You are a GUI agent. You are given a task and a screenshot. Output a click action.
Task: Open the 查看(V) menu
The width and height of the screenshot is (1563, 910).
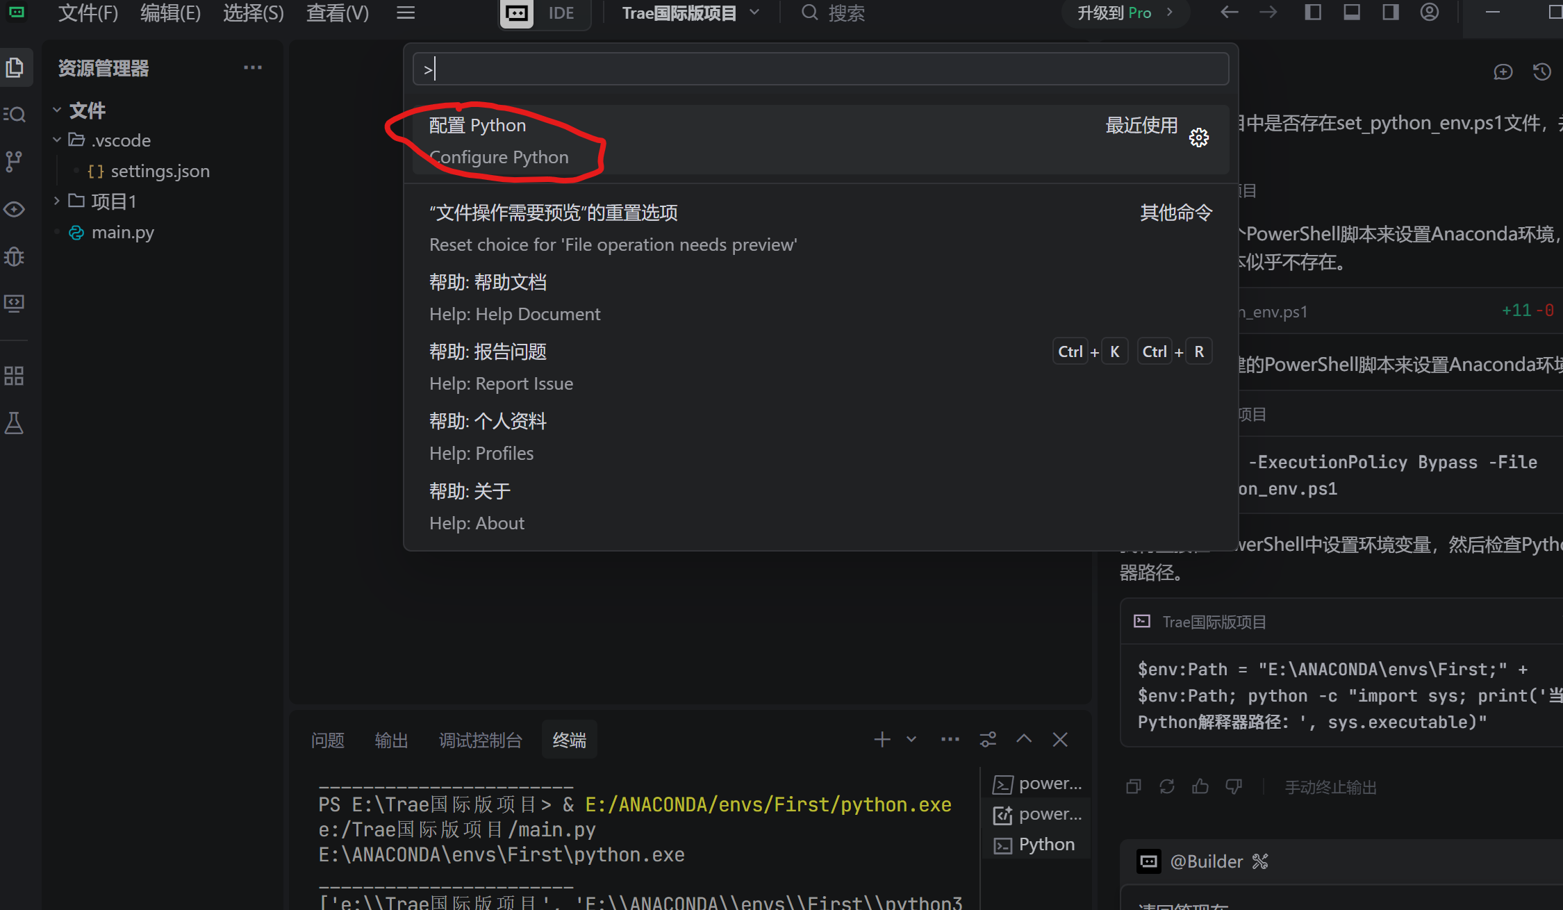[338, 13]
